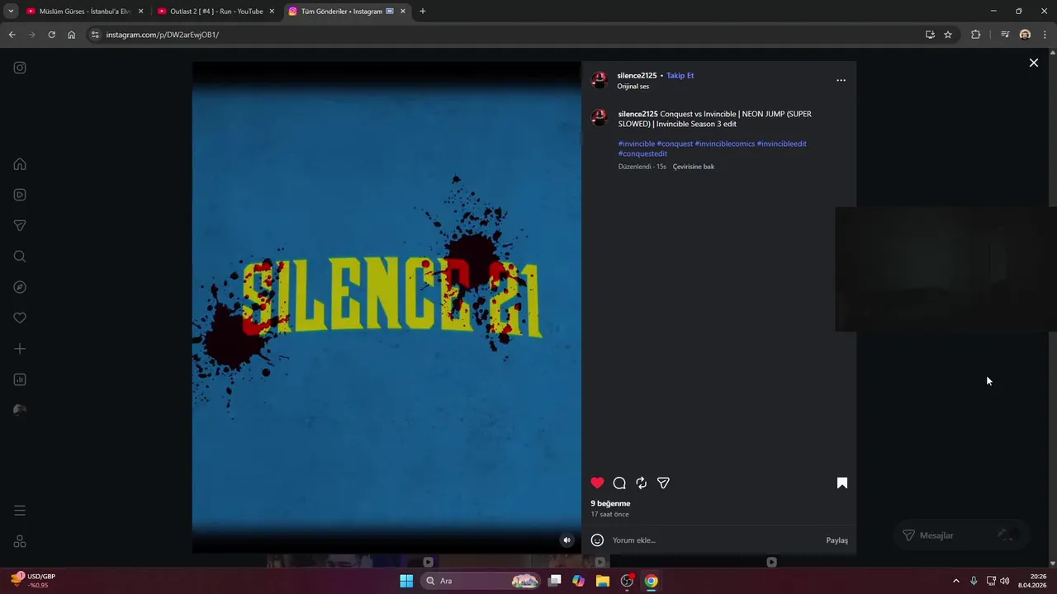1057x594 pixels.
Task: Open comments via speech bubble icon
Action: coord(619,483)
